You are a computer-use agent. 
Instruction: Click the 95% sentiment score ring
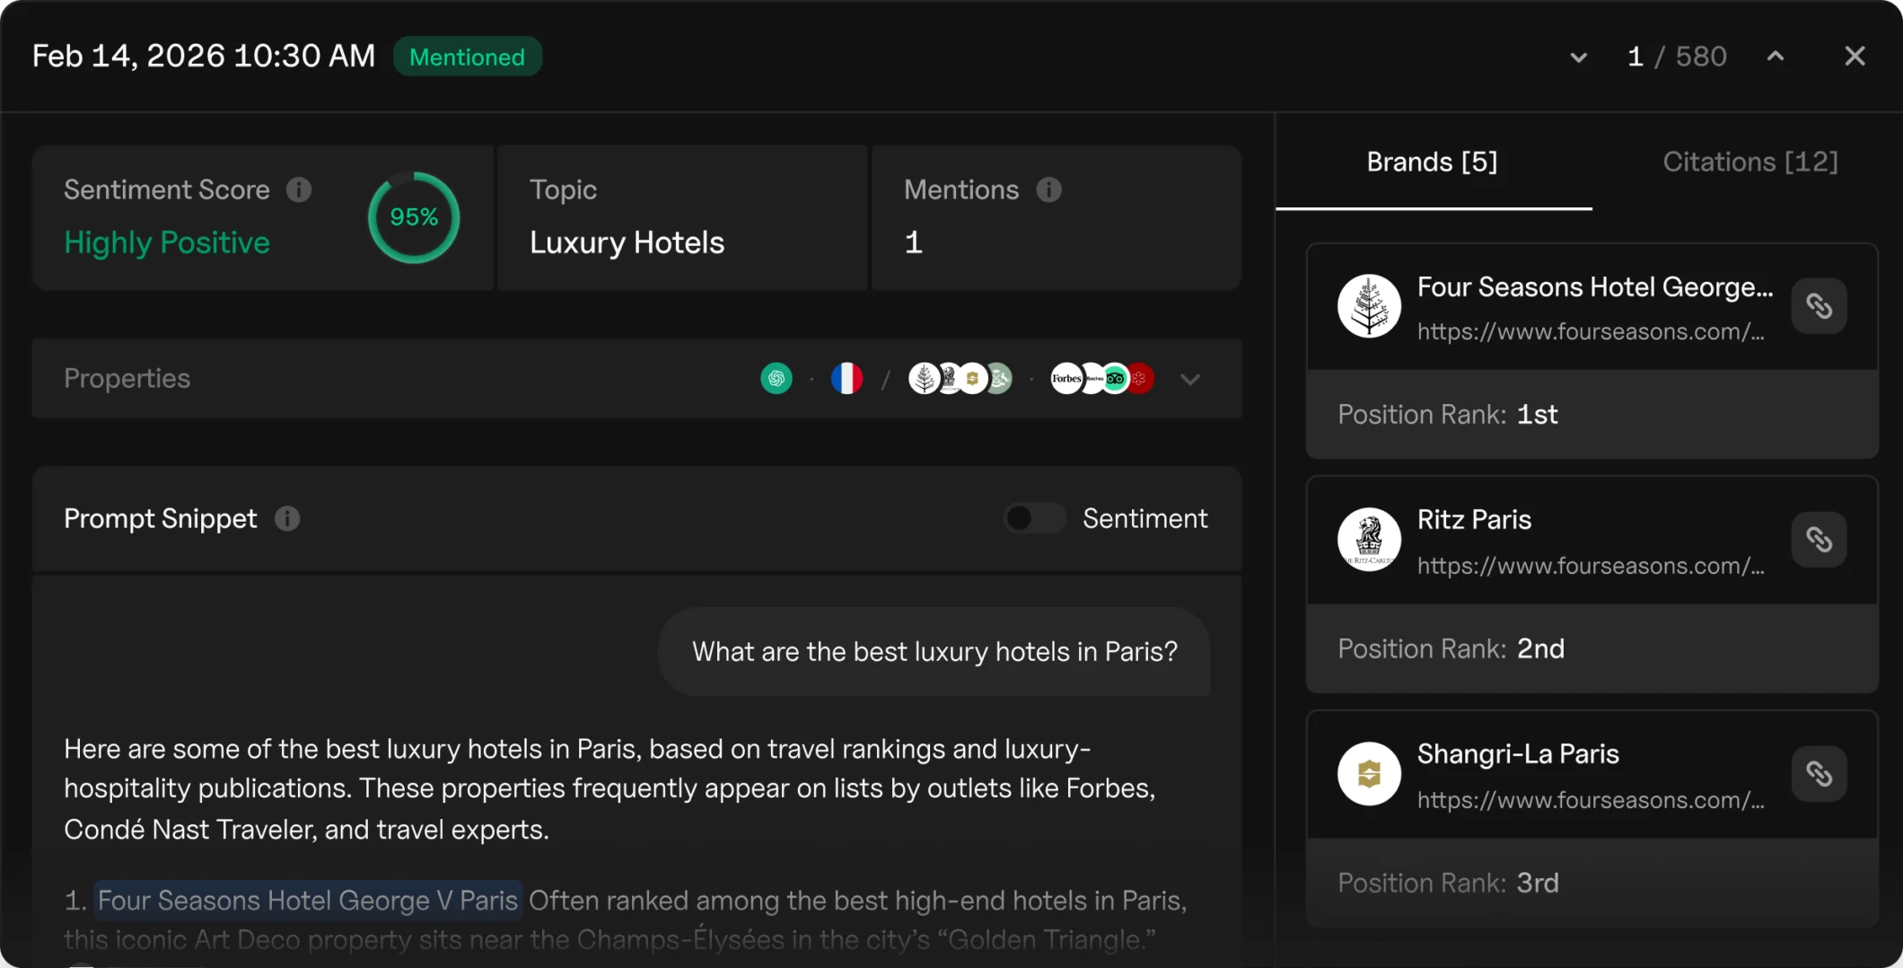point(414,217)
